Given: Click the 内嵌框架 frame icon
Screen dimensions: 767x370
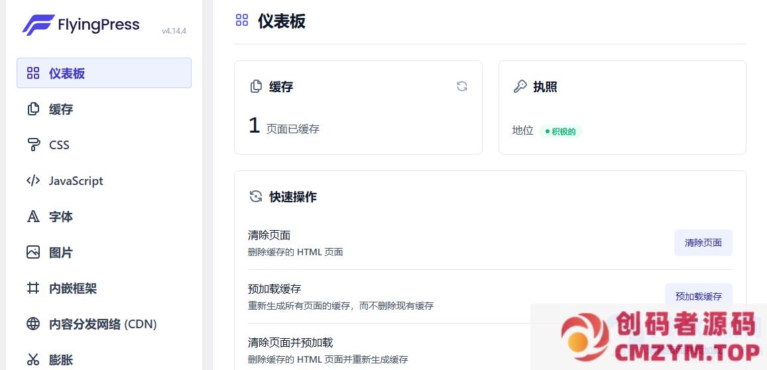Looking at the screenshot, I should click(33, 288).
